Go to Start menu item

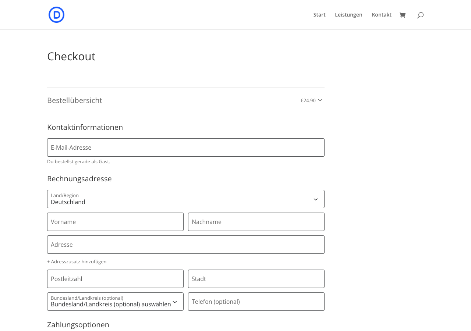pos(319,15)
